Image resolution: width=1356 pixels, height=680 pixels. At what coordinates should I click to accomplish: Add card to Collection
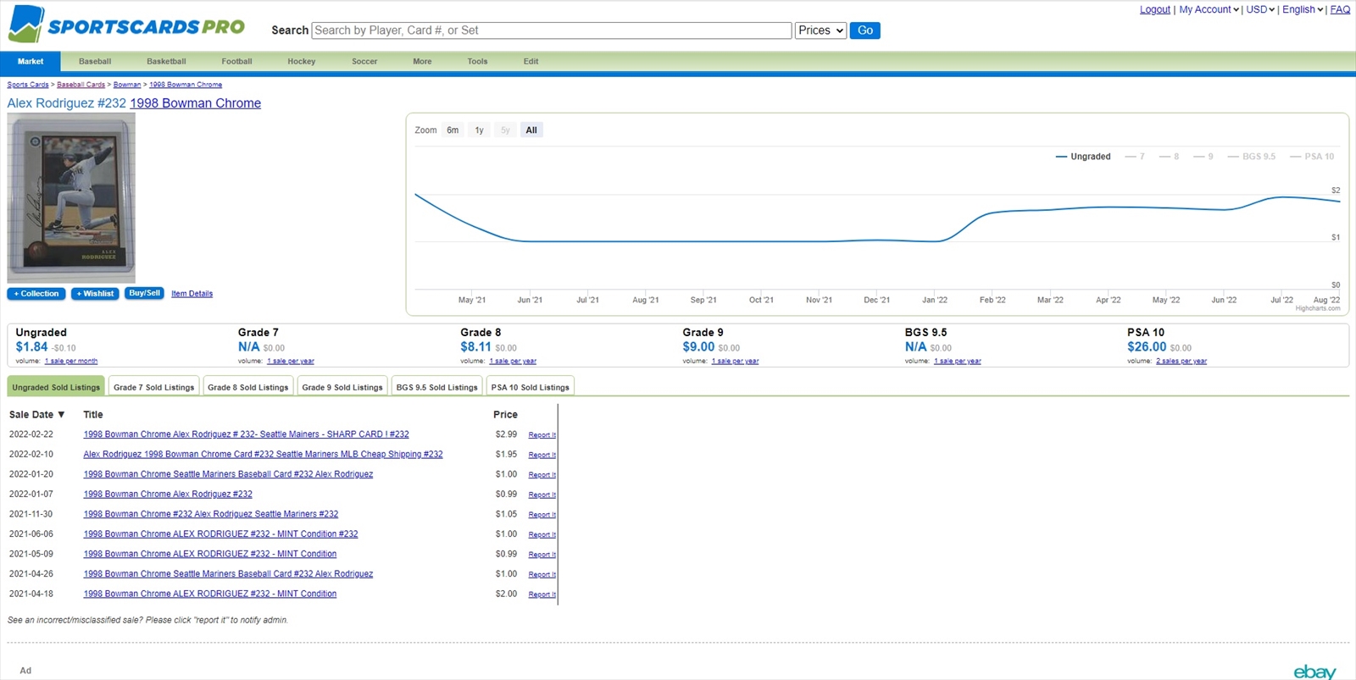(36, 294)
